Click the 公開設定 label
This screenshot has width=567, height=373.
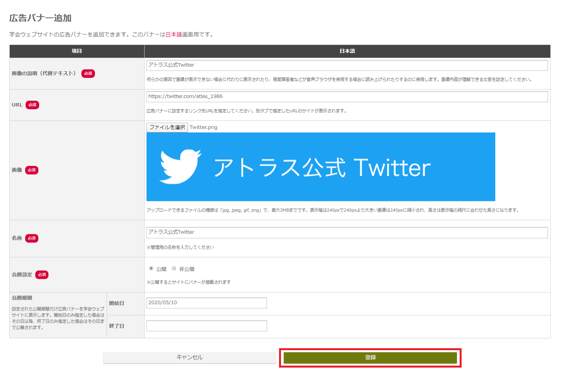22,275
